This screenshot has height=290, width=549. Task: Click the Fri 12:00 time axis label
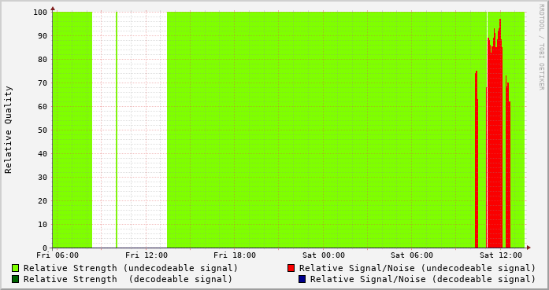147,255
